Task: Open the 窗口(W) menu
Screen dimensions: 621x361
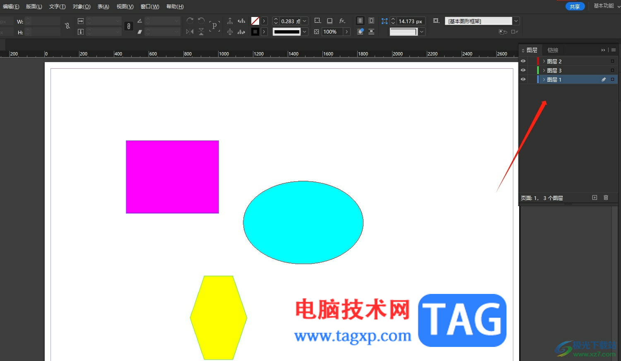Action: coord(150,7)
